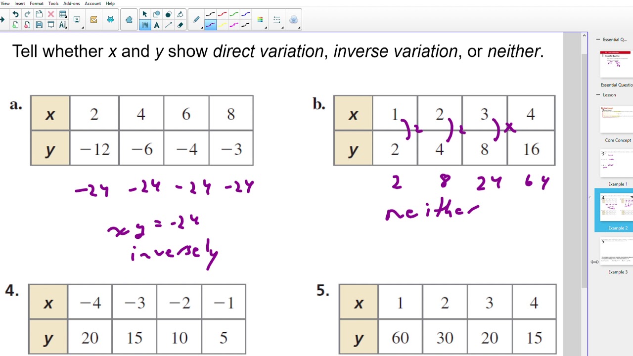Click the "Example 1" page label
The width and height of the screenshot is (633, 356).
click(618, 184)
